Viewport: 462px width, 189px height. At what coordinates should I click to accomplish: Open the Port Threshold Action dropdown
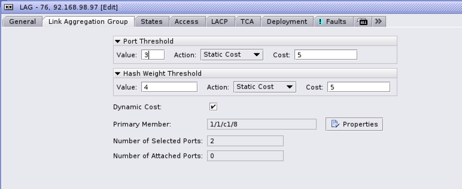click(x=231, y=55)
